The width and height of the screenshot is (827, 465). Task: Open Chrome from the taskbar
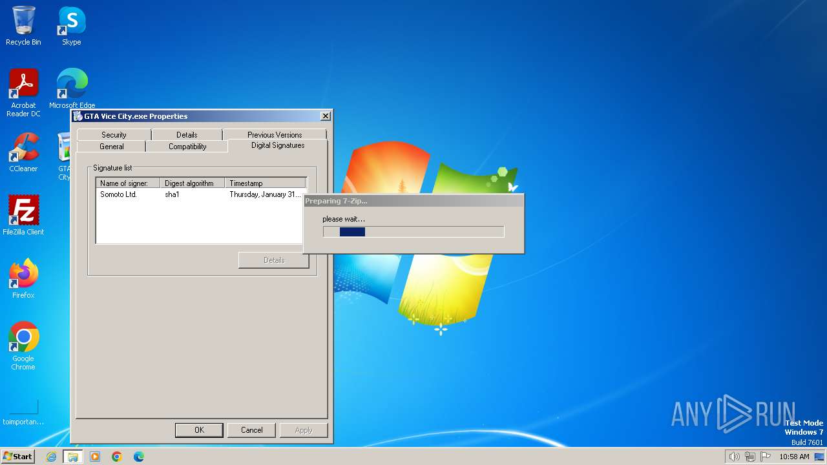[x=117, y=457]
